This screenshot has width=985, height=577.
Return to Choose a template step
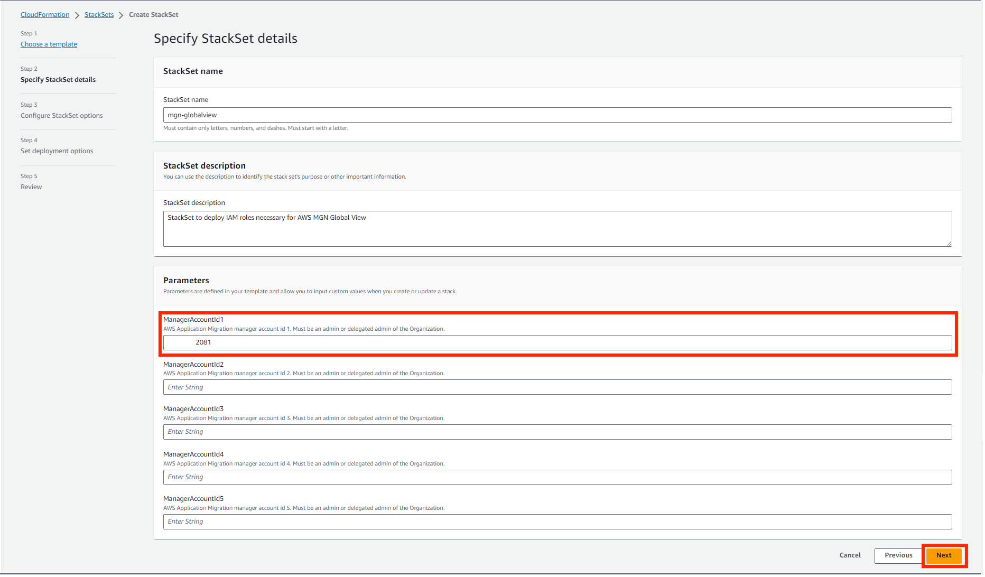pos(49,44)
